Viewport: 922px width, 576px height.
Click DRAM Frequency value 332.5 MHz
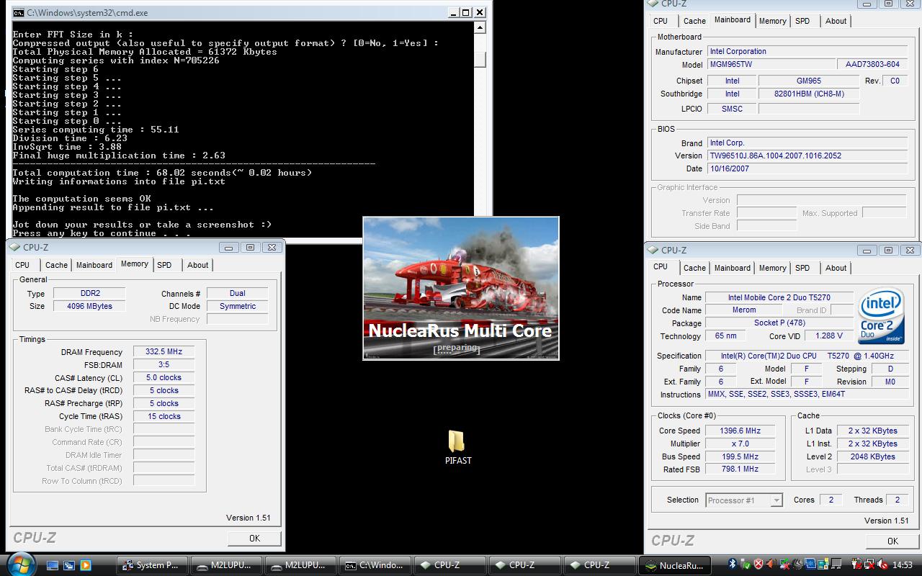[x=164, y=352]
